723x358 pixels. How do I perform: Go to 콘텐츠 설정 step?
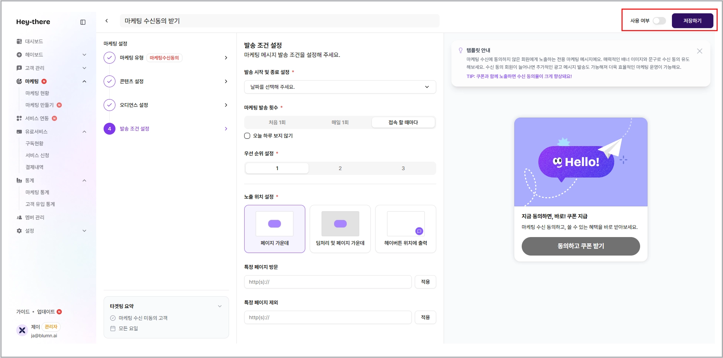click(x=166, y=81)
